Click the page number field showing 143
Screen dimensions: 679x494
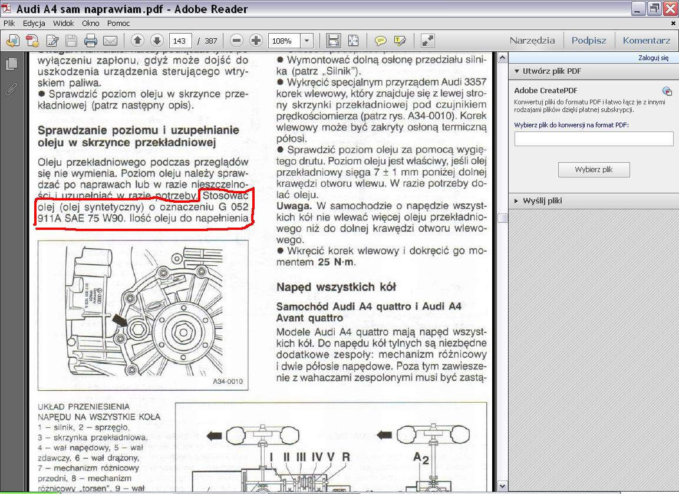coord(180,41)
